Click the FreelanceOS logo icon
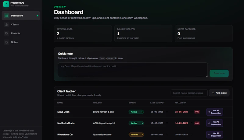This screenshot has width=244, height=140. tap(6, 4)
